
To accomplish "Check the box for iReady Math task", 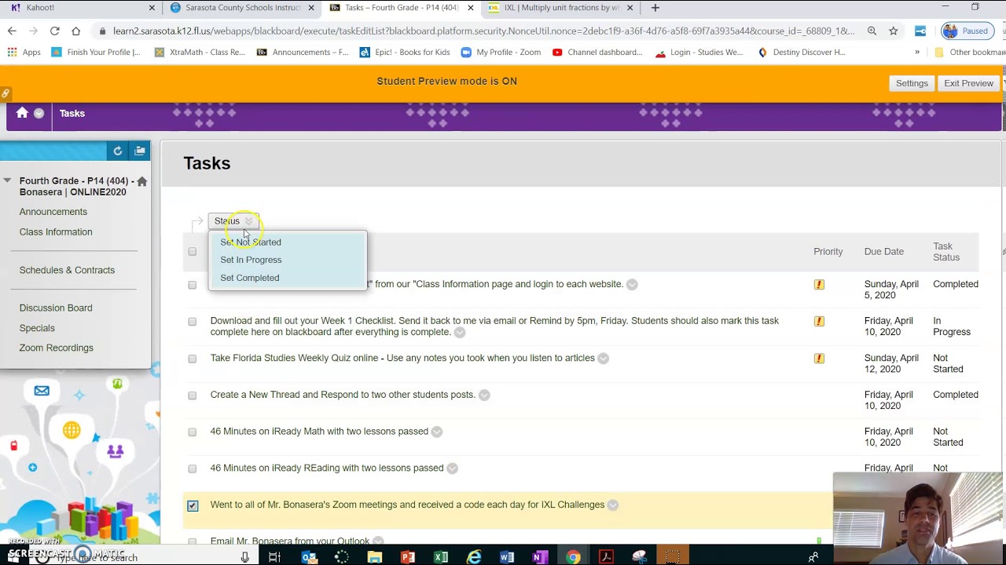I will [x=193, y=432].
